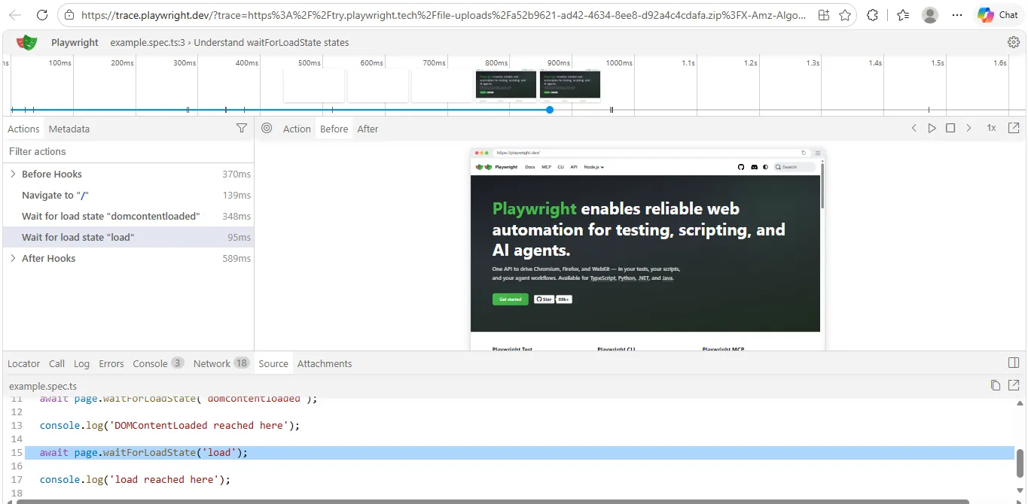This screenshot has width=1028, height=504.
Task: Click the pick locator target icon
Action: click(x=267, y=129)
